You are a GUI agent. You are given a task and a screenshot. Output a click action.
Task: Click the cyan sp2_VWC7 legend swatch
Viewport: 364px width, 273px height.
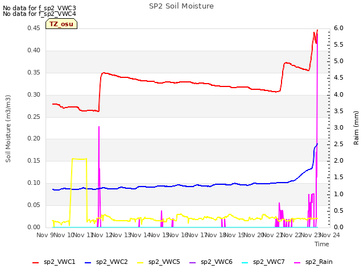click(x=245, y=263)
